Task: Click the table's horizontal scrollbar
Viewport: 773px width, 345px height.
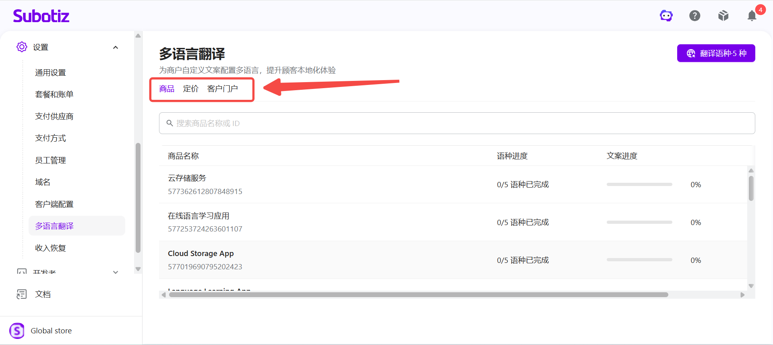Action: pyautogui.click(x=419, y=295)
